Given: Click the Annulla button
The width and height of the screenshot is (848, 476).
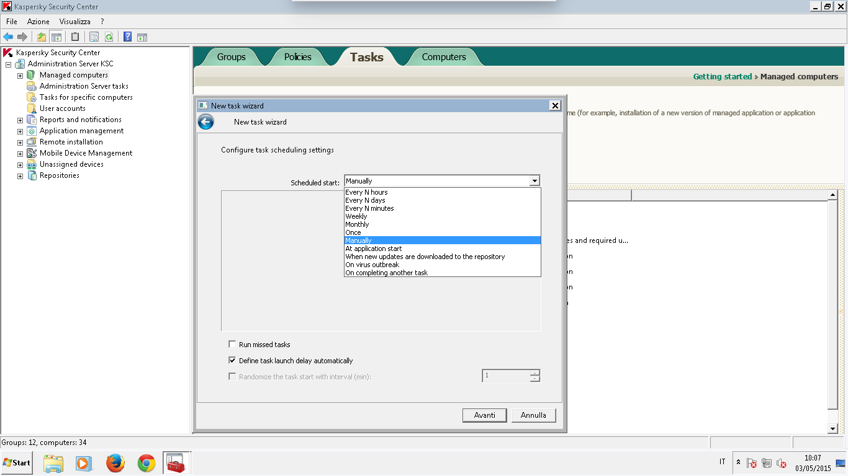Looking at the screenshot, I should [533, 415].
